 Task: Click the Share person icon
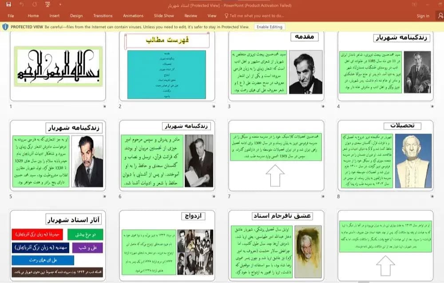tap(440, 16)
